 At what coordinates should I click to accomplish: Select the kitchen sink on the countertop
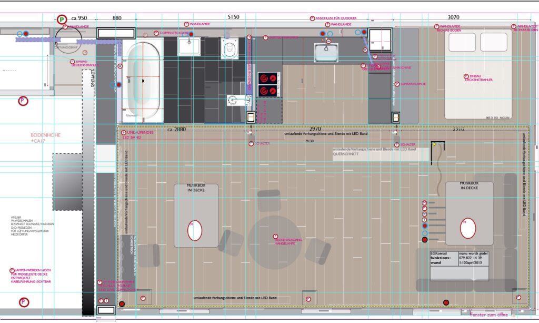pos(329,53)
